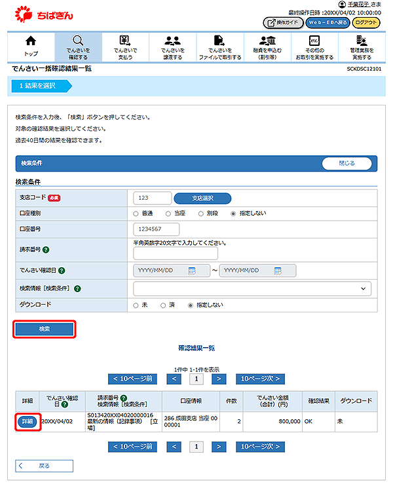Viewport: 393px width, 488px height.
Task: Open でんさいをファイルで取引する menu
Action: (220, 47)
